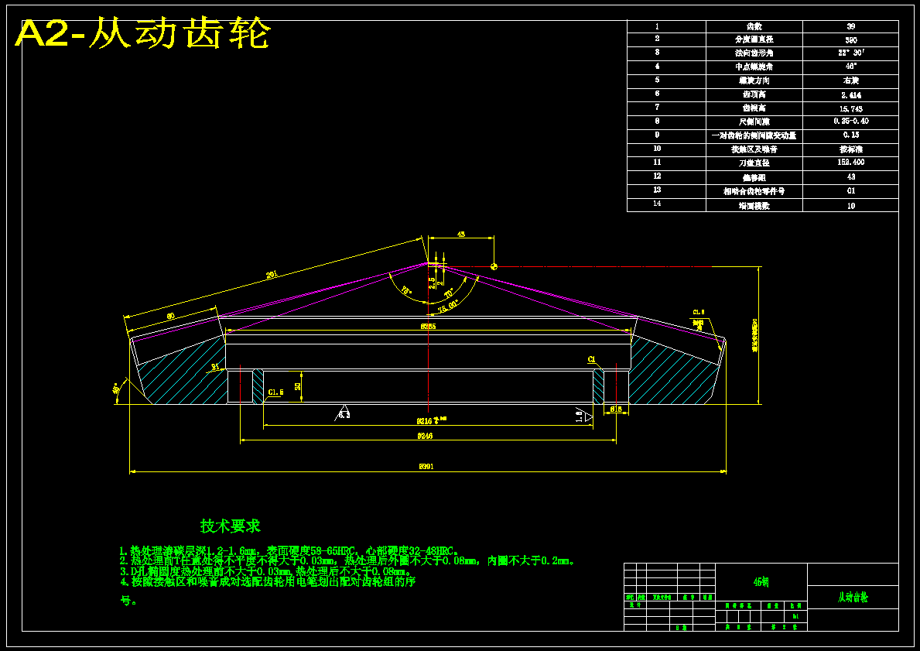Select requirement line 4 about 接触区和噪音

(x=268, y=582)
